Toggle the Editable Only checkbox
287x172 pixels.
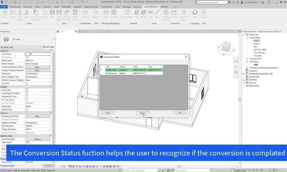232,170
